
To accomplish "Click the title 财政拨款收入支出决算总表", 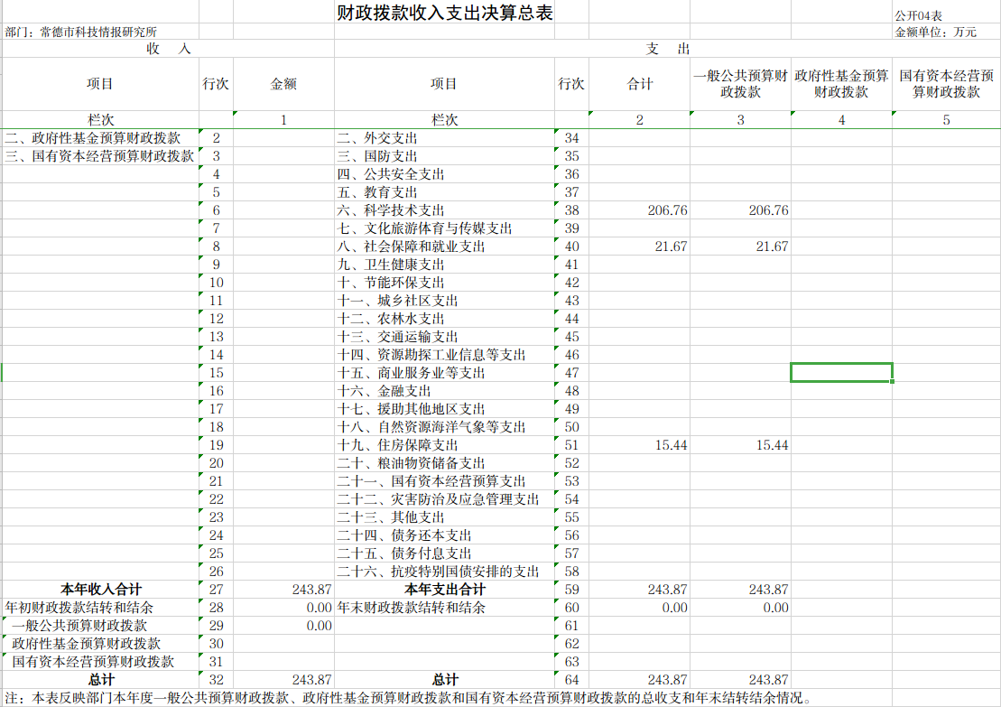I will tap(442, 14).
